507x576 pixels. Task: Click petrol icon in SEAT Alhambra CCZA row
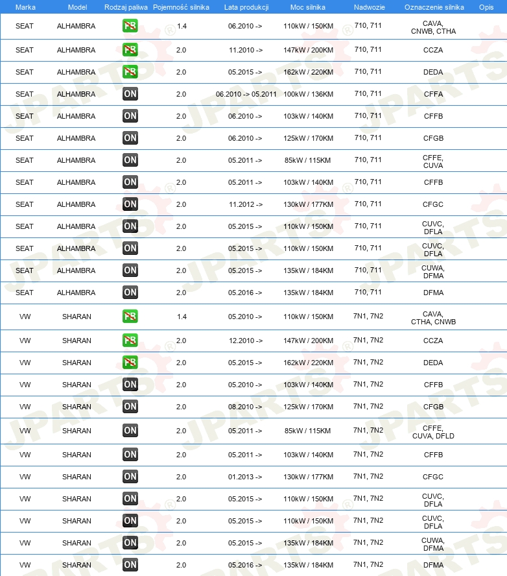[x=130, y=49]
